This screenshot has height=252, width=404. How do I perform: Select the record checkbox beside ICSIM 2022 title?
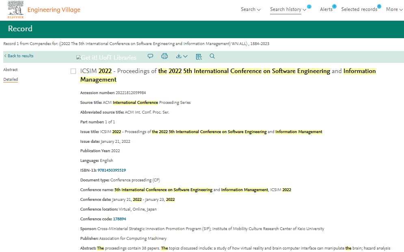(x=73, y=71)
